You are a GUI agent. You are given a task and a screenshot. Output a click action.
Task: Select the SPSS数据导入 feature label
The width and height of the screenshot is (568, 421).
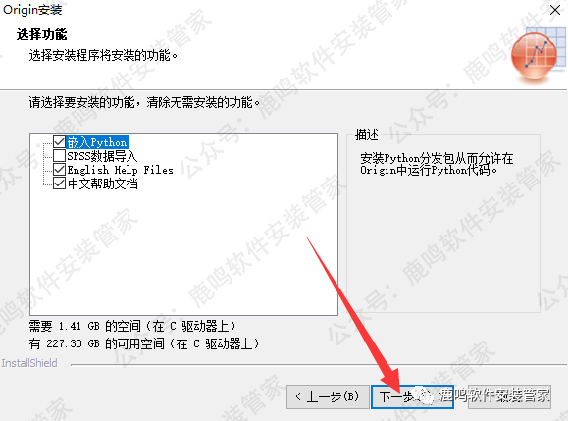(102, 156)
